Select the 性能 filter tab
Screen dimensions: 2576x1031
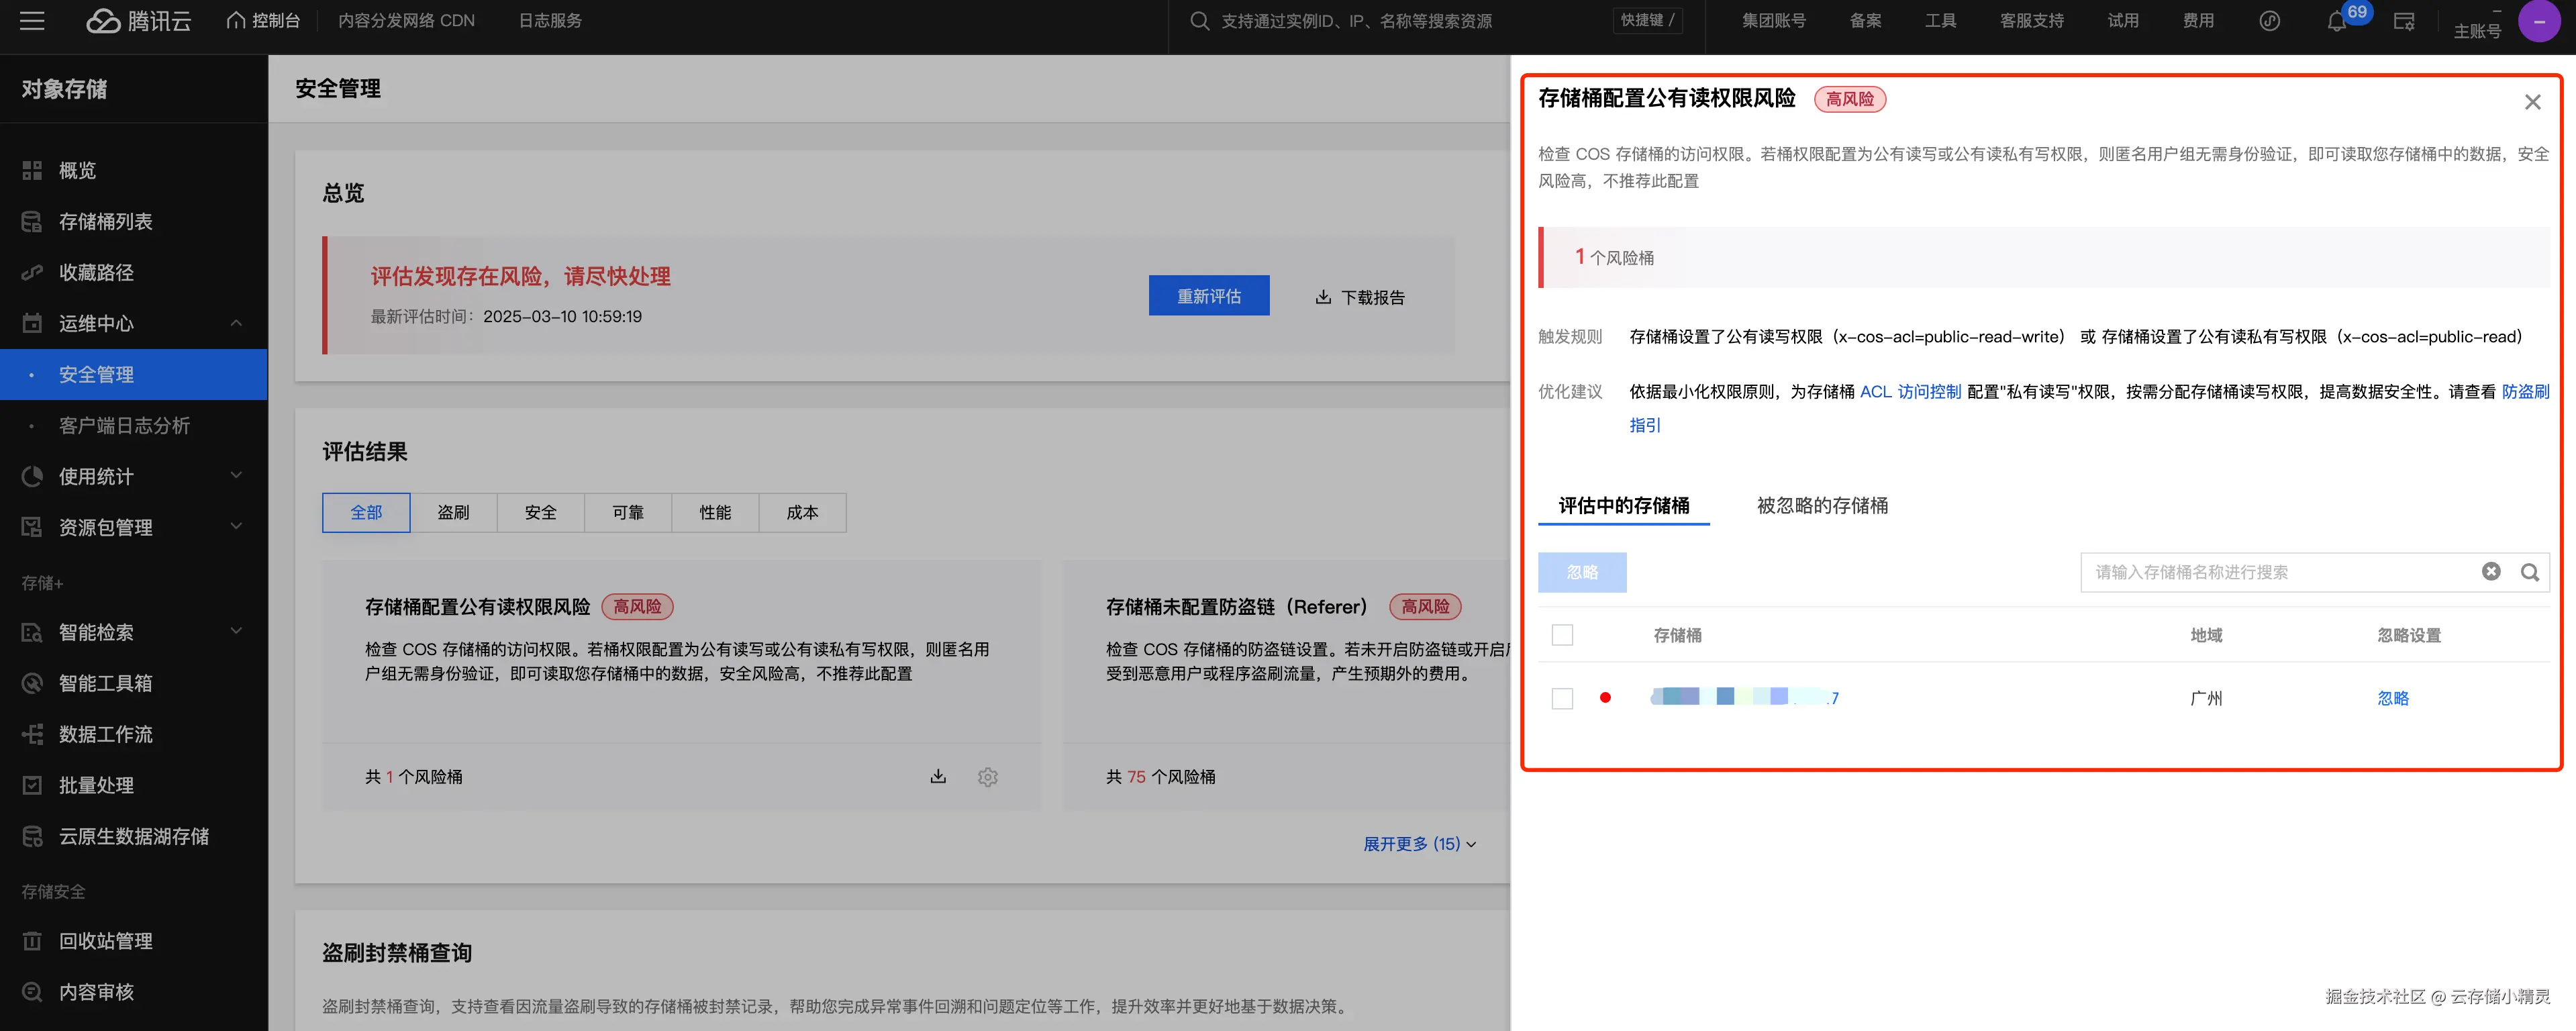tap(714, 513)
